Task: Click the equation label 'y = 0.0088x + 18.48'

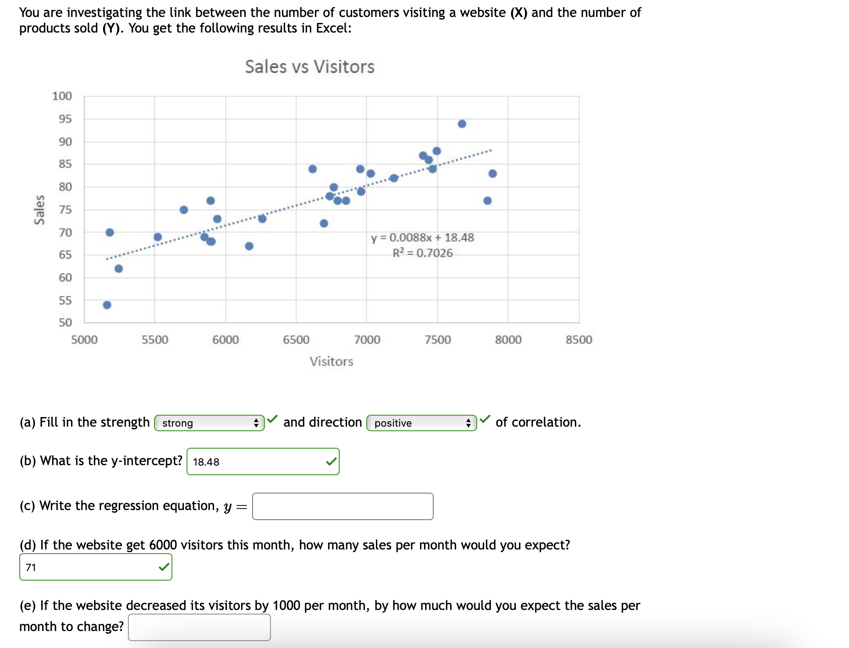Action: click(422, 238)
